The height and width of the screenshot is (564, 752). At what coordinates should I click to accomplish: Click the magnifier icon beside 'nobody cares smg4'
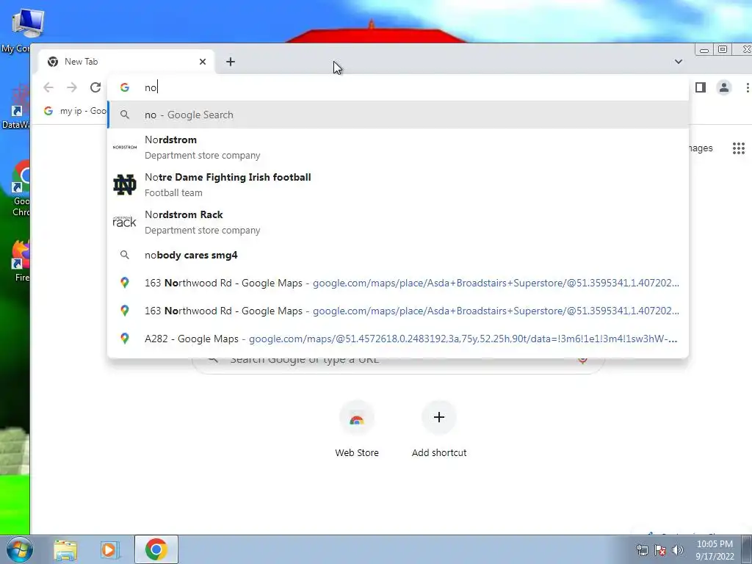click(x=125, y=255)
